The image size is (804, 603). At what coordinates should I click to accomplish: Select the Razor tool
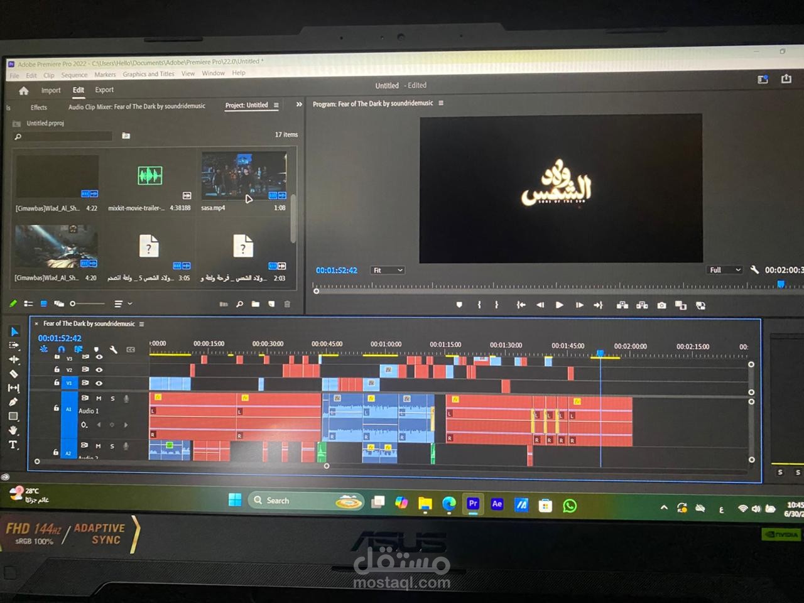(x=14, y=374)
